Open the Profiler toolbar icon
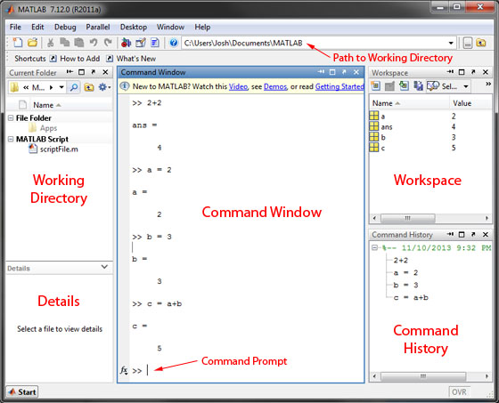This screenshot has height=403, width=499. tap(155, 43)
